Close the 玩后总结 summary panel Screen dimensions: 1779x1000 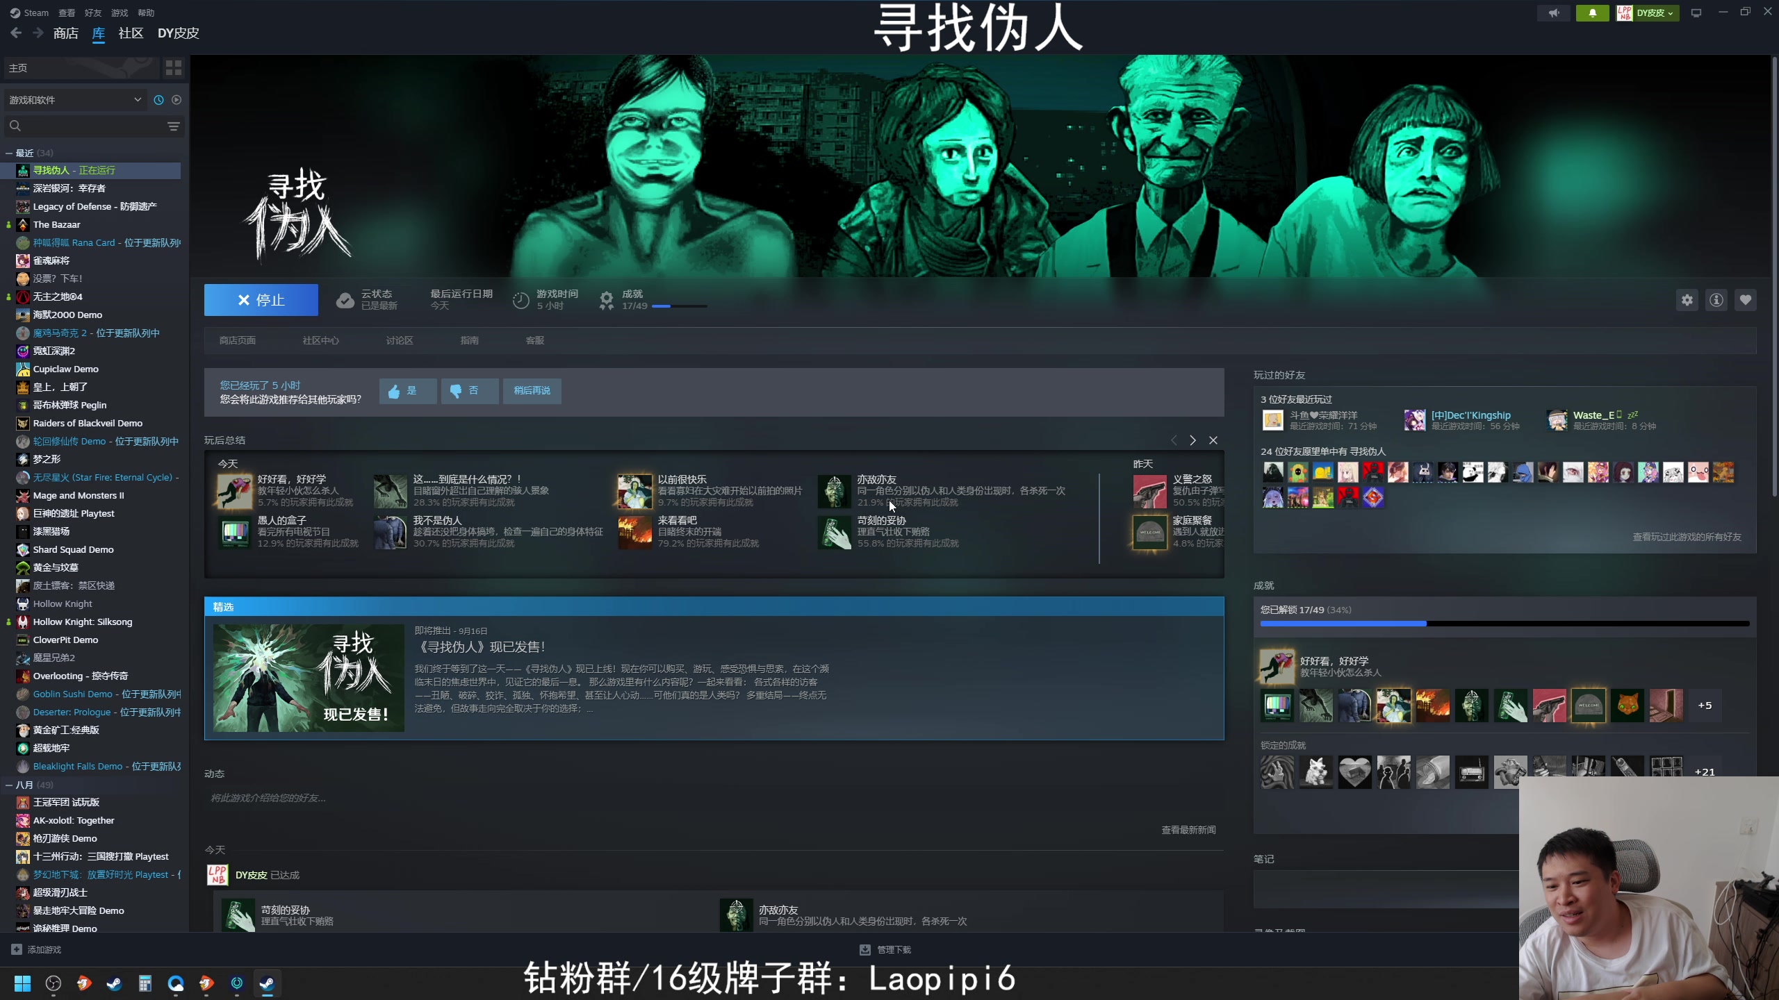click(x=1213, y=440)
